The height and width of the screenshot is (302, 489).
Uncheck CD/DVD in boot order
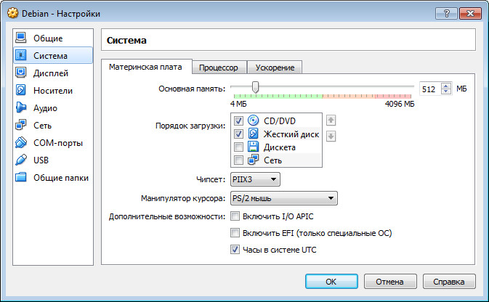(238, 121)
